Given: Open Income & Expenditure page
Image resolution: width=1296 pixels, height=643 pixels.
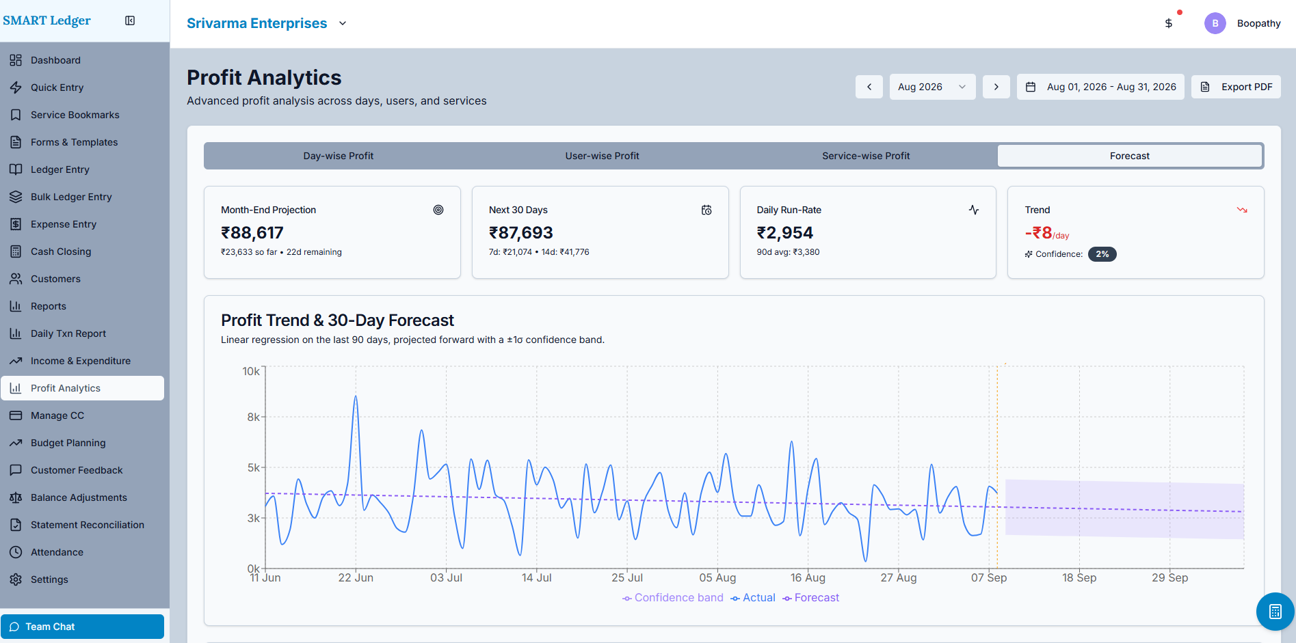Looking at the screenshot, I should 83,361.
